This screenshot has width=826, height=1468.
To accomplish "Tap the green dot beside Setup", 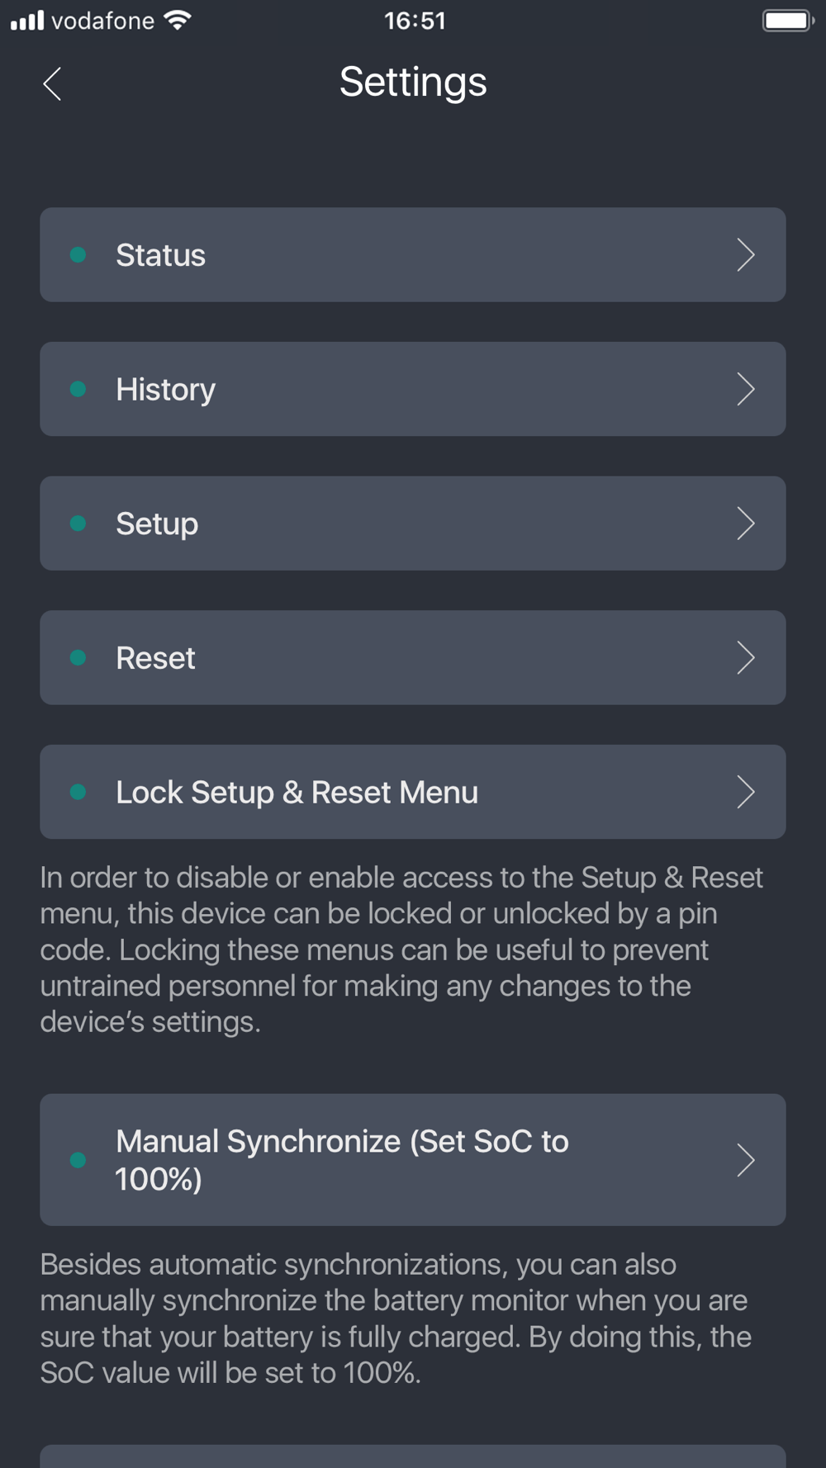I will pyautogui.click(x=78, y=523).
